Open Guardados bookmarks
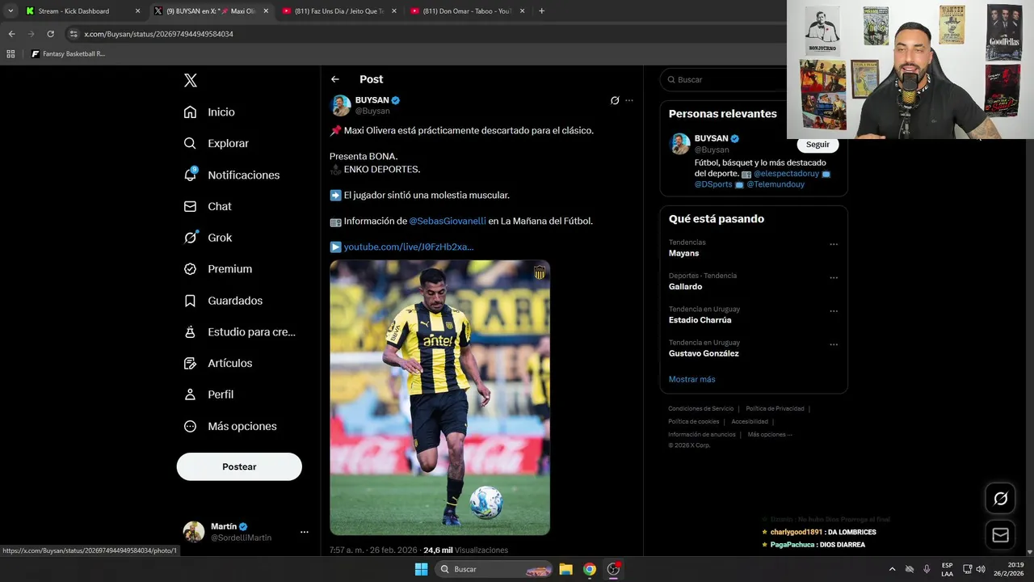Screen dimensions: 1034x582 224,301
